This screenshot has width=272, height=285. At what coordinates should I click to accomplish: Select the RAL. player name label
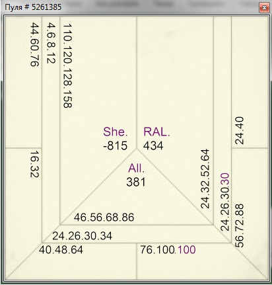[156, 132]
